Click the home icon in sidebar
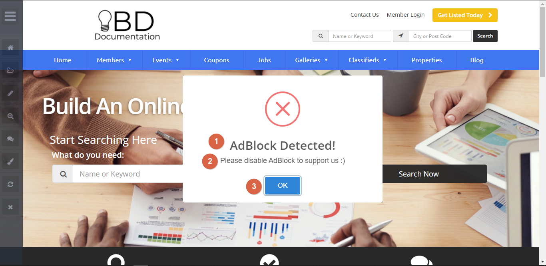546x266 pixels. click(x=10, y=48)
